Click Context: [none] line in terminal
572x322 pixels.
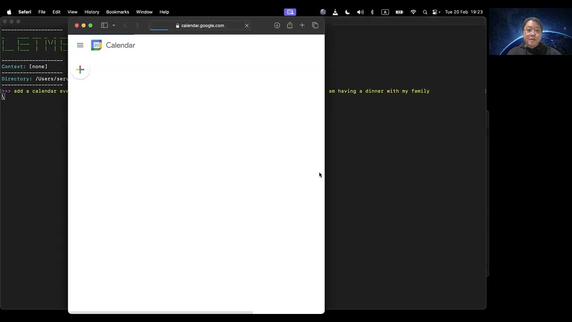(25, 67)
